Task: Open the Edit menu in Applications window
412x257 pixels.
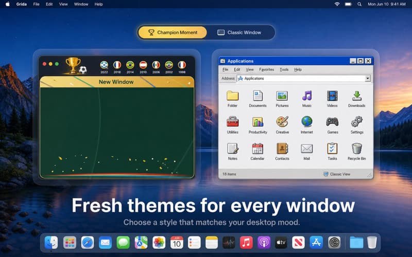Action: (237, 69)
